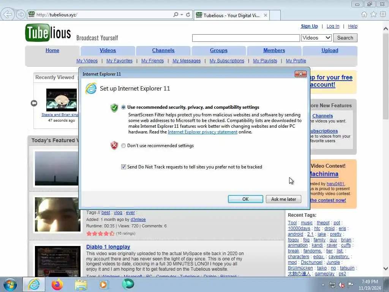The image size is (389, 292).
Task: Click OK in IE setup dialog
Action: pos(245,199)
